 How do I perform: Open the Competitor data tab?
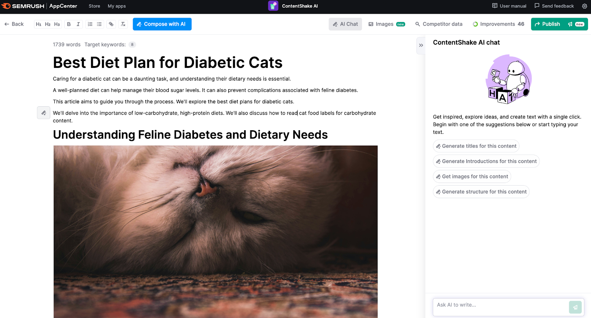click(438, 24)
